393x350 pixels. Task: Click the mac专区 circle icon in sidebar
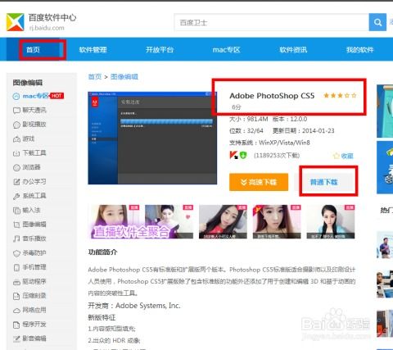[16, 96]
